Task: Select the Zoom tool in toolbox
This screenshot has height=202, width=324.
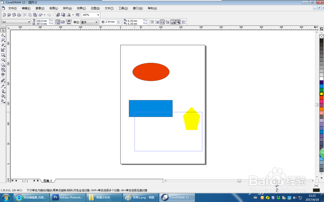Action: click(x=3, y=40)
